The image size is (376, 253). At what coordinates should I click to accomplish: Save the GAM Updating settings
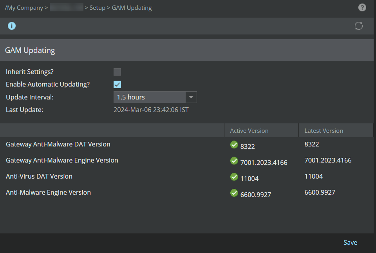pos(350,242)
